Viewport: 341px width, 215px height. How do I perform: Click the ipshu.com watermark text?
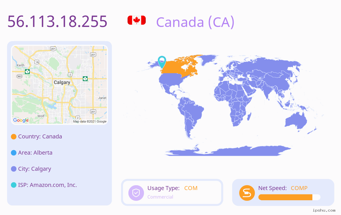tap(324, 210)
